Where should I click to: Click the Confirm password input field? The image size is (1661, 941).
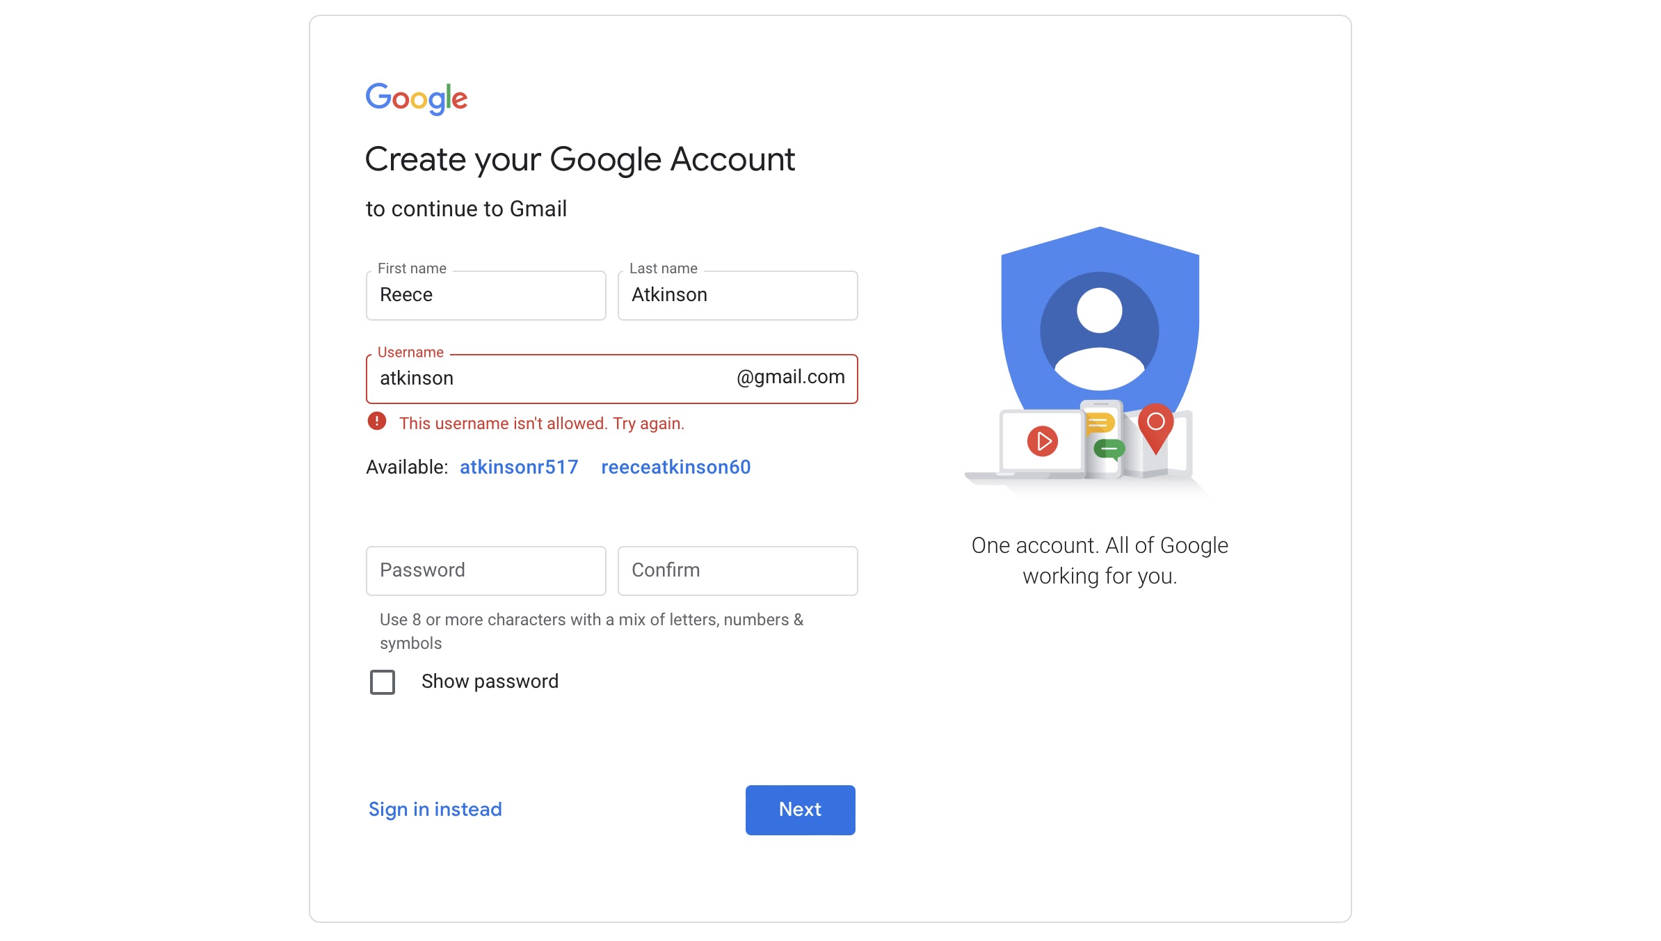click(736, 569)
